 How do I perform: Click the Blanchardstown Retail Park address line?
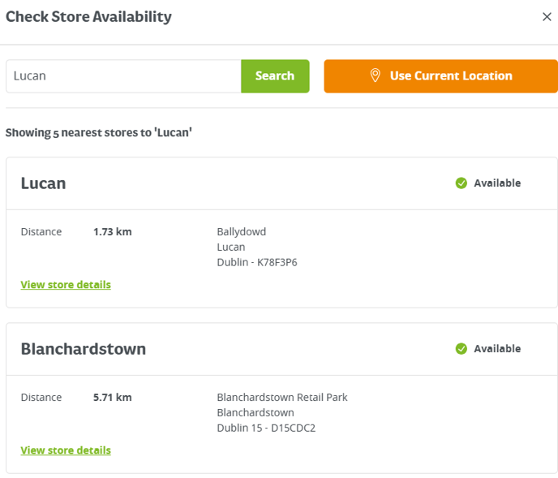[x=282, y=398]
